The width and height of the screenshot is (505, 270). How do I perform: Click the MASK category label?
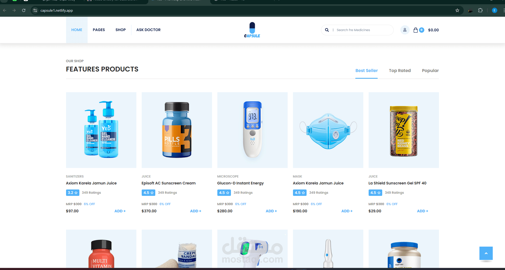coord(298,176)
